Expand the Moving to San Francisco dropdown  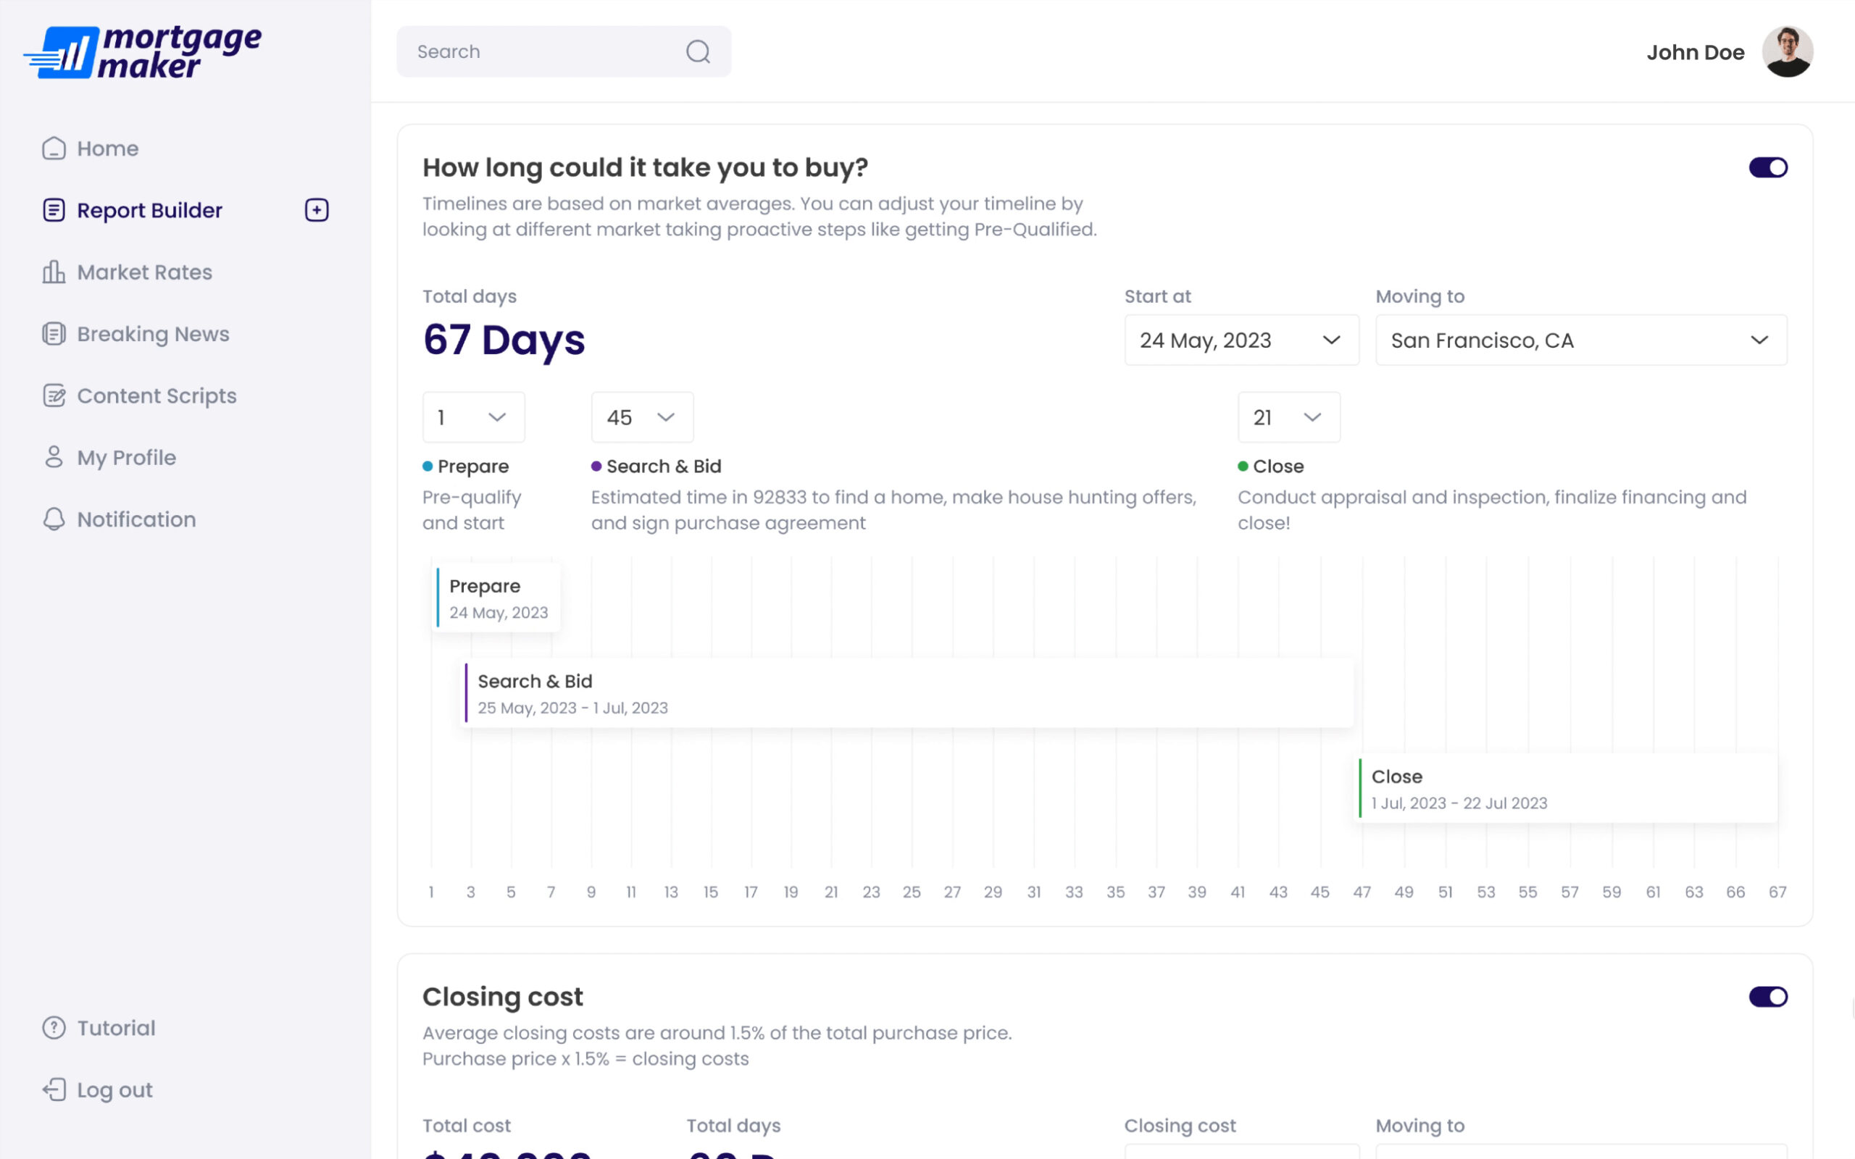tap(1580, 340)
